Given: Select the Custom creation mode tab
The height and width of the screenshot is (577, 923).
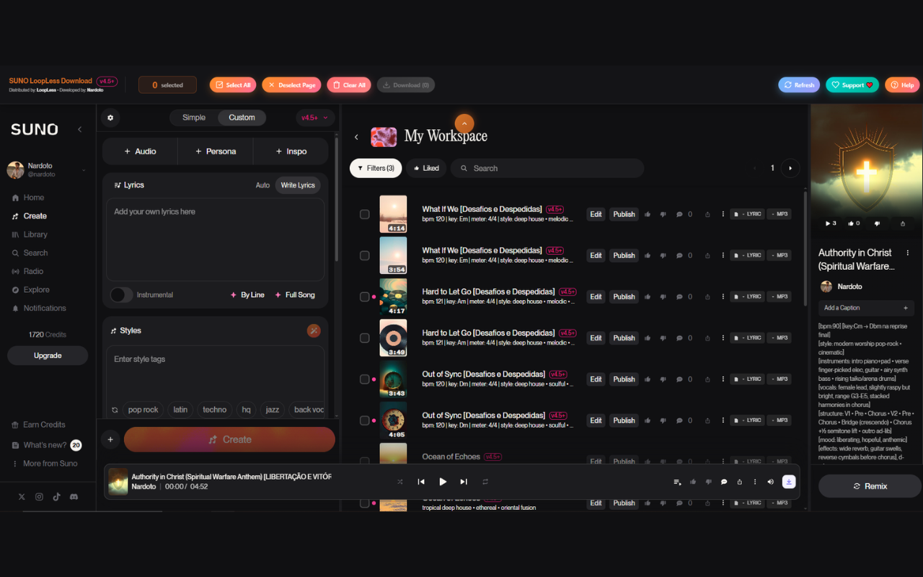Looking at the screenshot, I should (x=242, y=118).
